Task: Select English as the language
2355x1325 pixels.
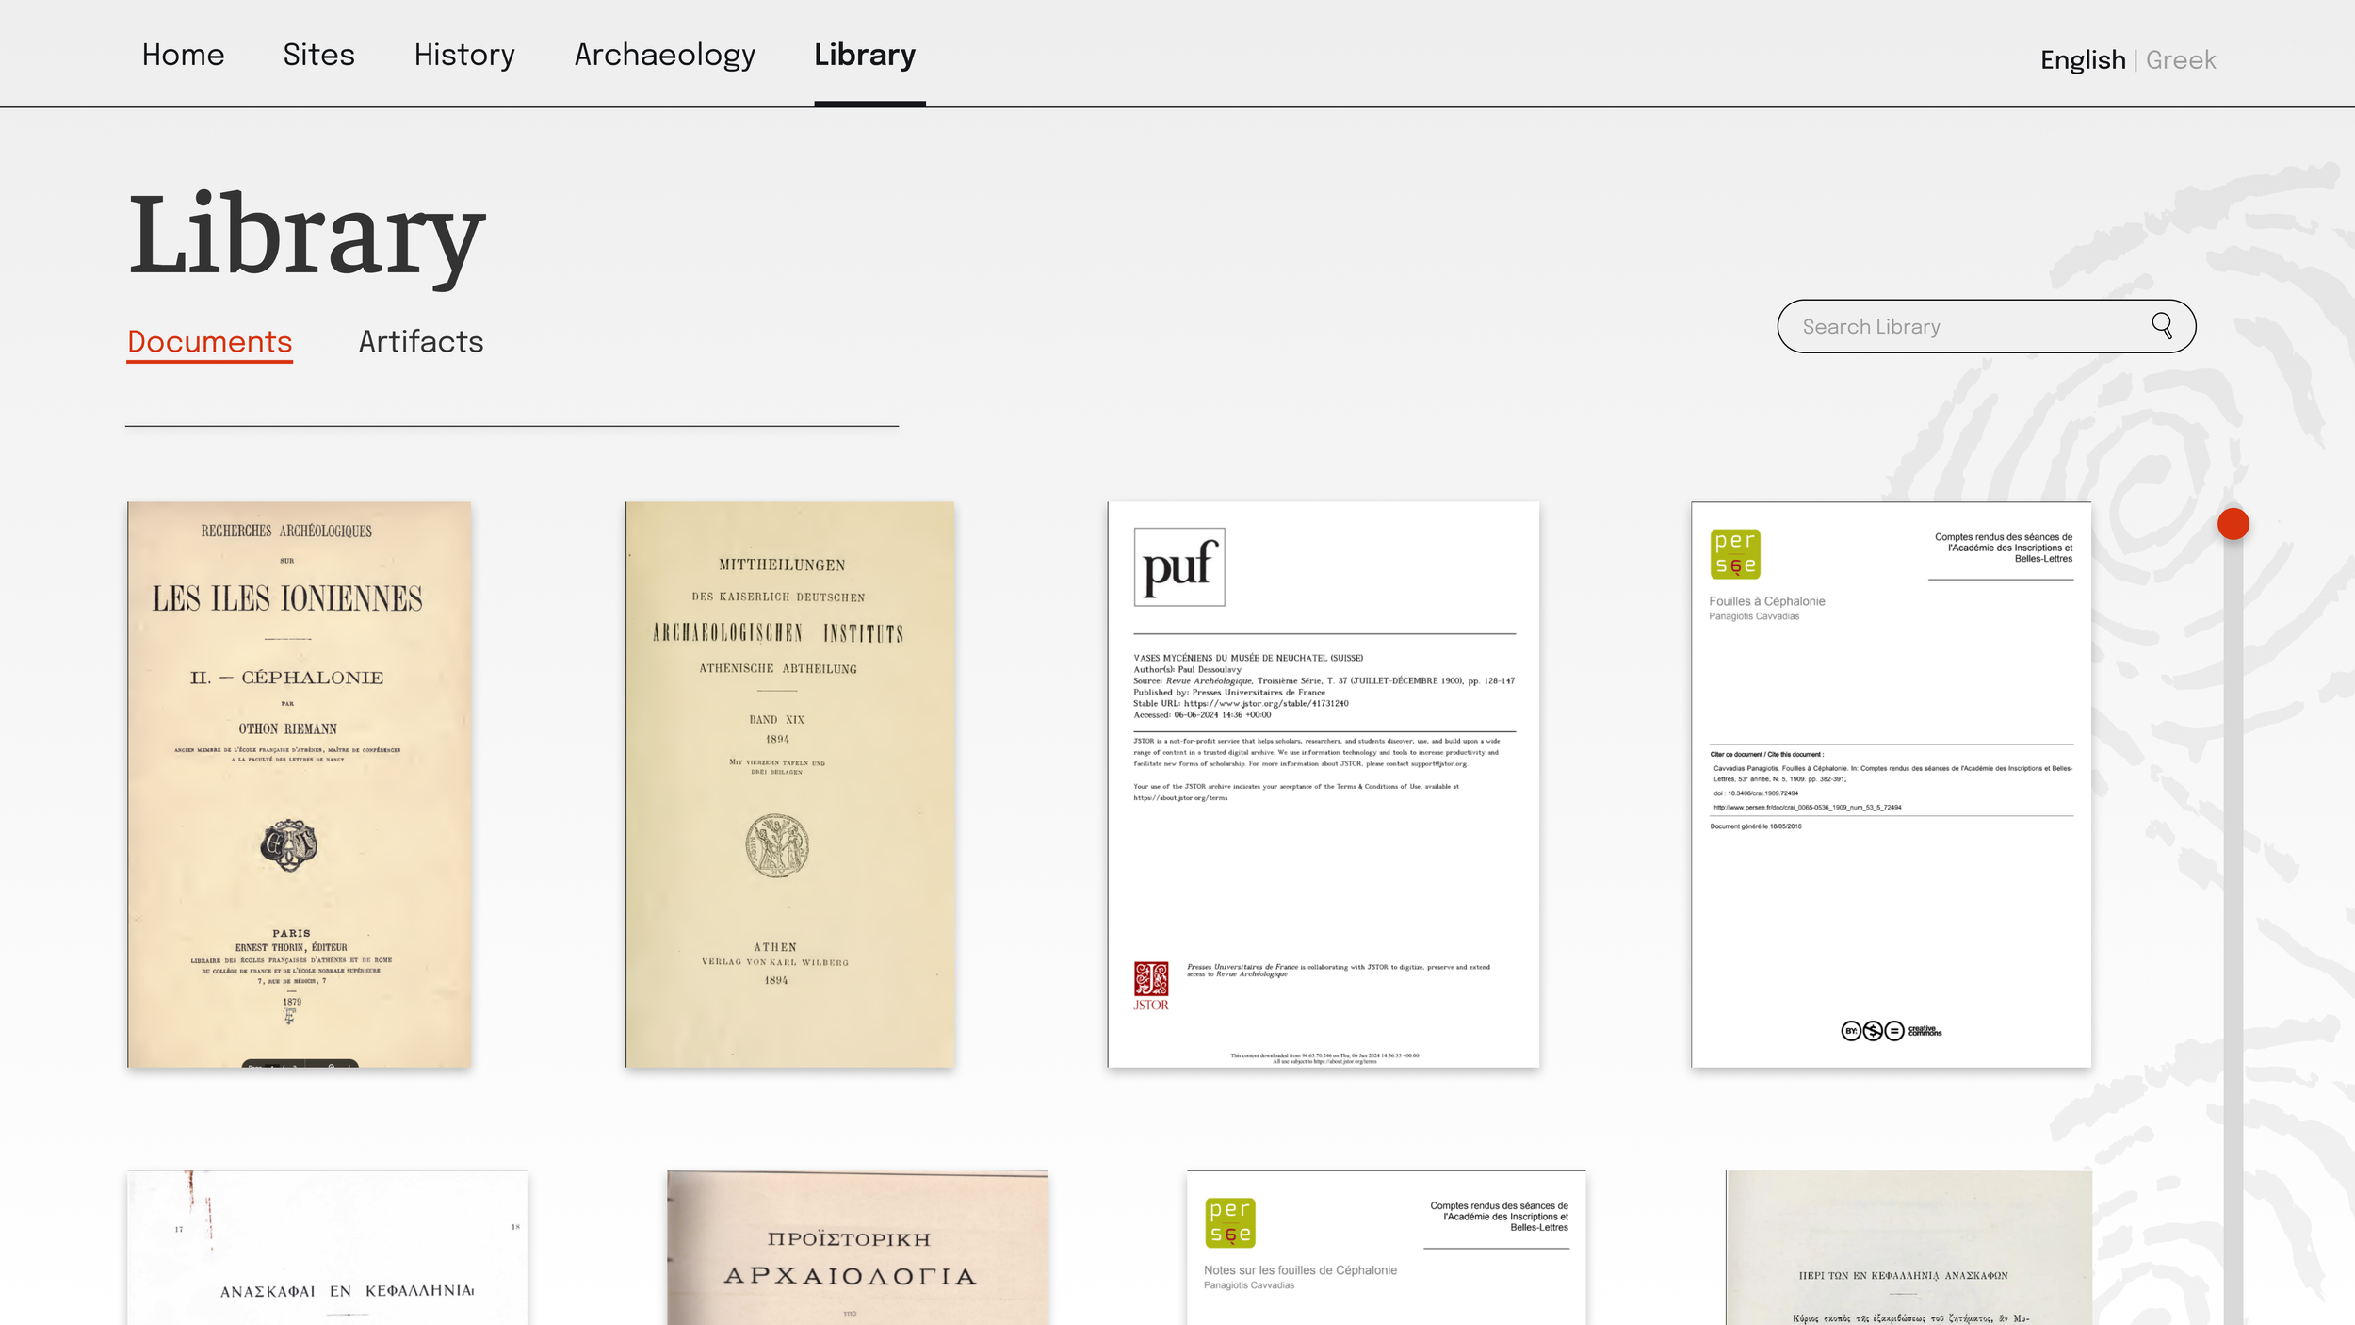Action: coord(2082,59)
